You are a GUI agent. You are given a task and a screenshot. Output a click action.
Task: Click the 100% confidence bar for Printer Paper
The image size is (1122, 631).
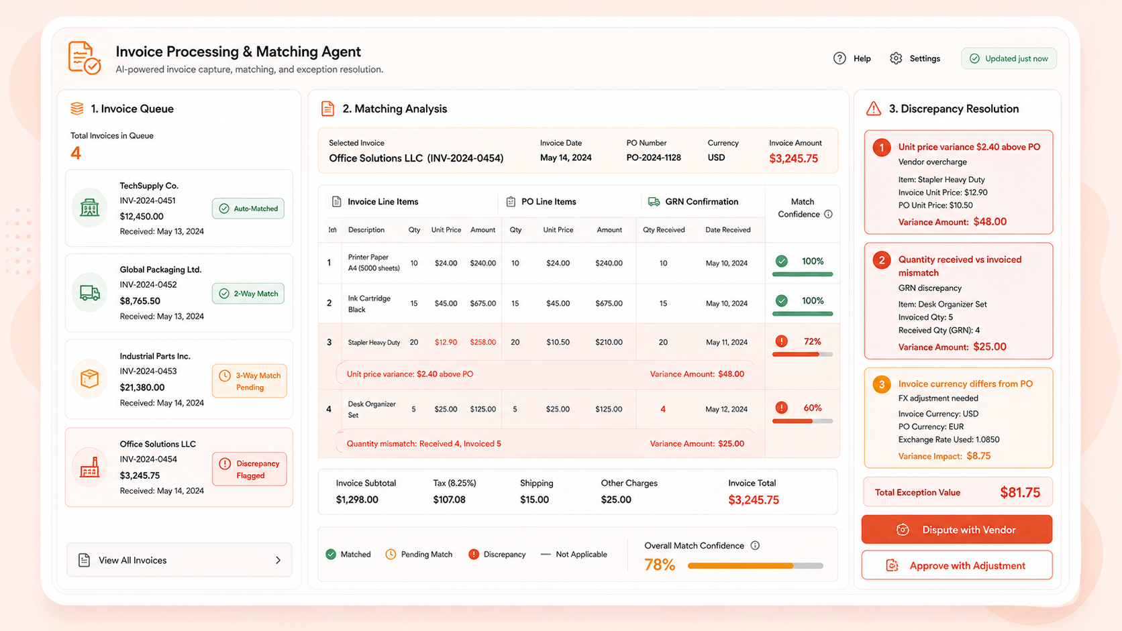point(803,274)
